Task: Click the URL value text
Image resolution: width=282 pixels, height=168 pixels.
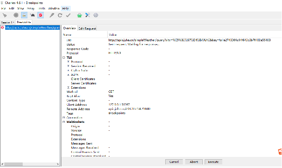Action: [189, 40]
